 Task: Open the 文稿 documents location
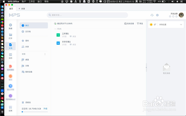[34, 66]
